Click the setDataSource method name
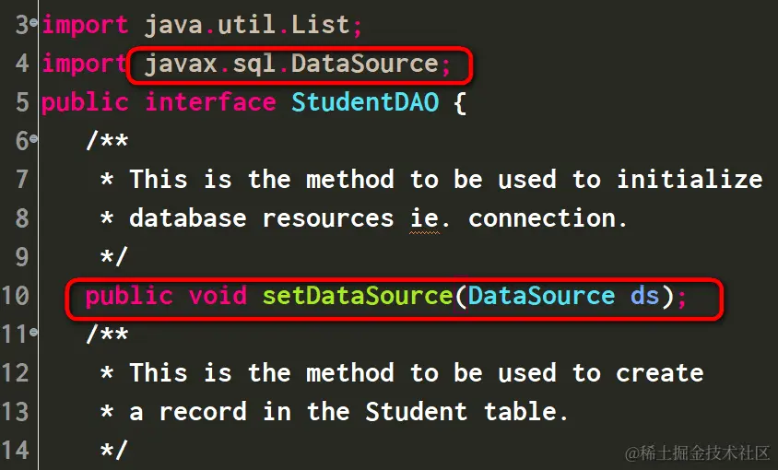778x470 pixels. pyautogui.click(x=358, y=296)
